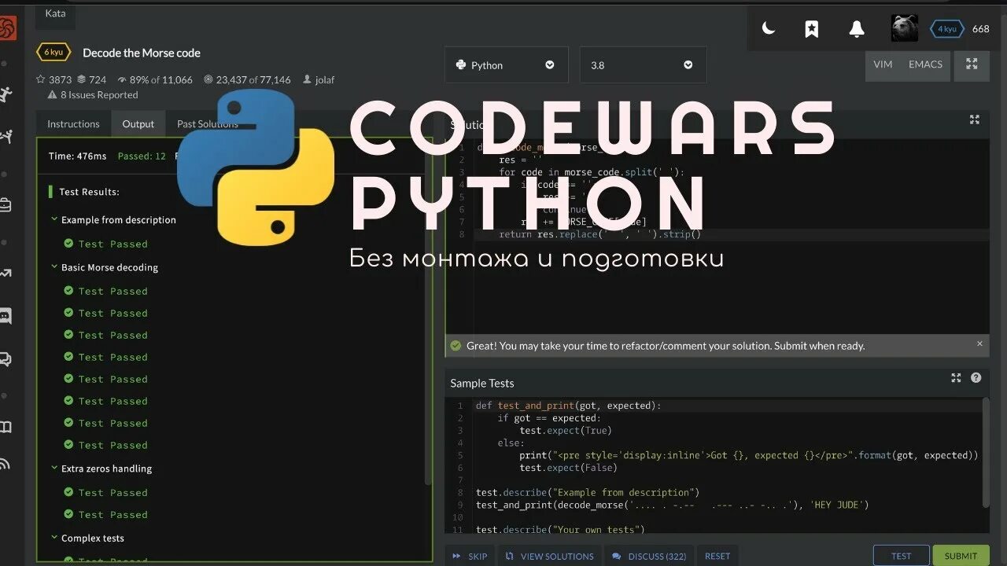Open Sample Tests help icon
This screenshot has width=1007, height=566.
pyautogui.click(x=976, y=378)
